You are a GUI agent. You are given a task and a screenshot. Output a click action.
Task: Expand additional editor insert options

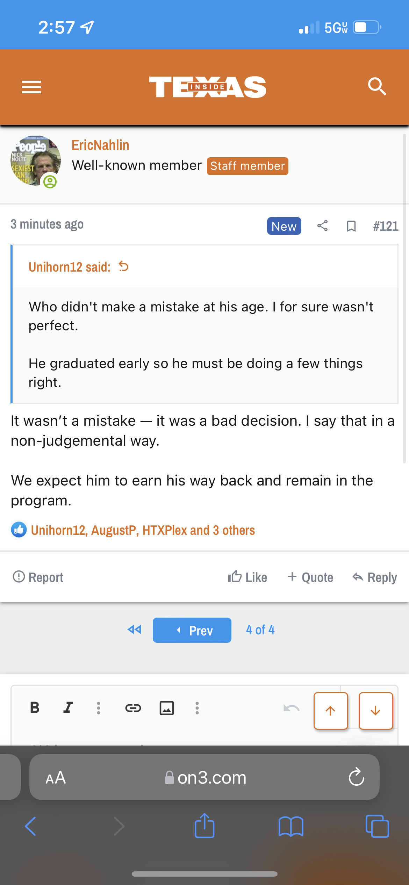point(197,708)
